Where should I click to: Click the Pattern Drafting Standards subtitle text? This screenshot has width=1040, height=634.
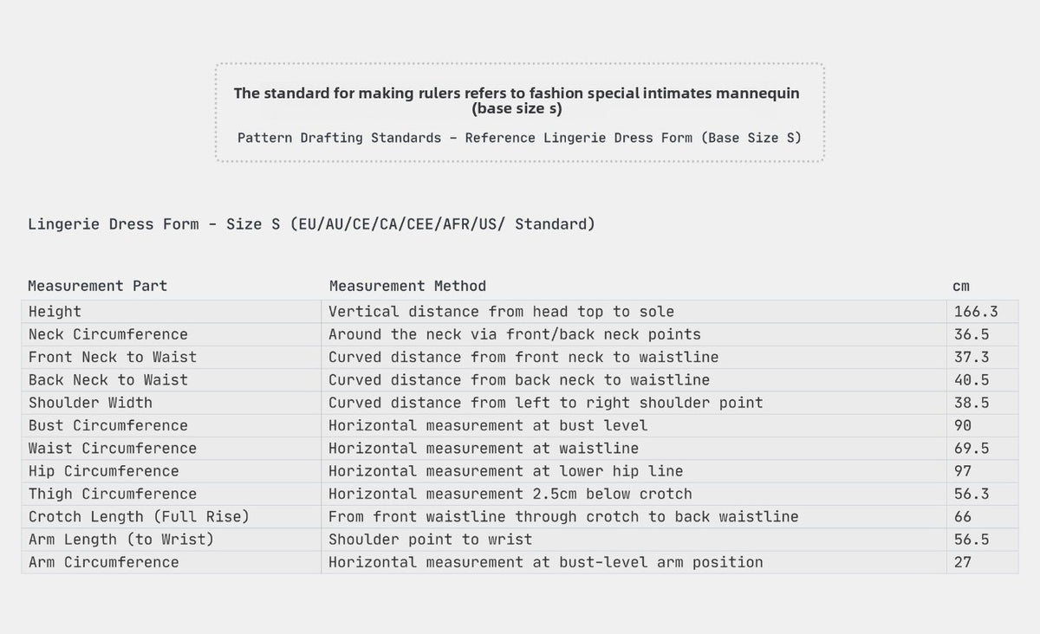(x=519, y=138)
